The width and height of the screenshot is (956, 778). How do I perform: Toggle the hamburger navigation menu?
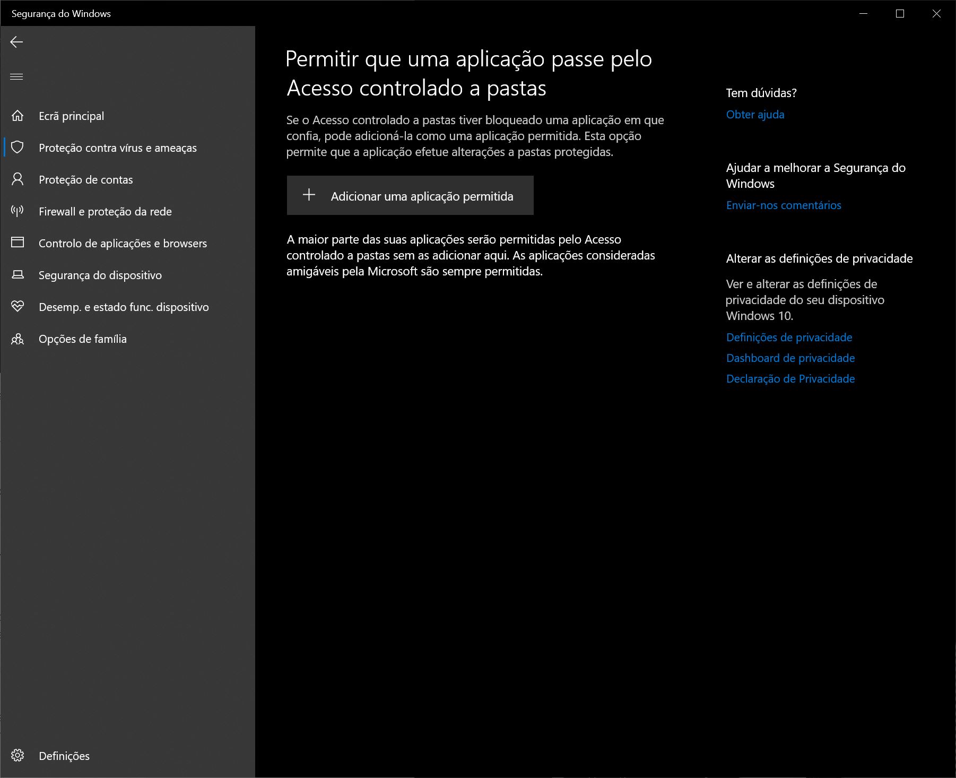[x=16, y=77]
